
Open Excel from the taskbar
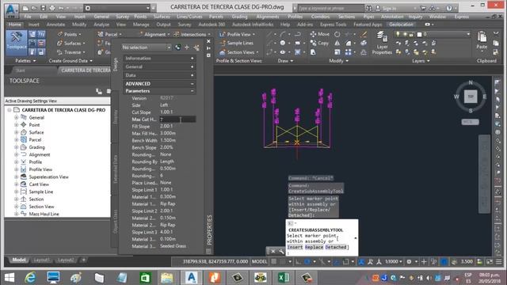pos(284,278)
